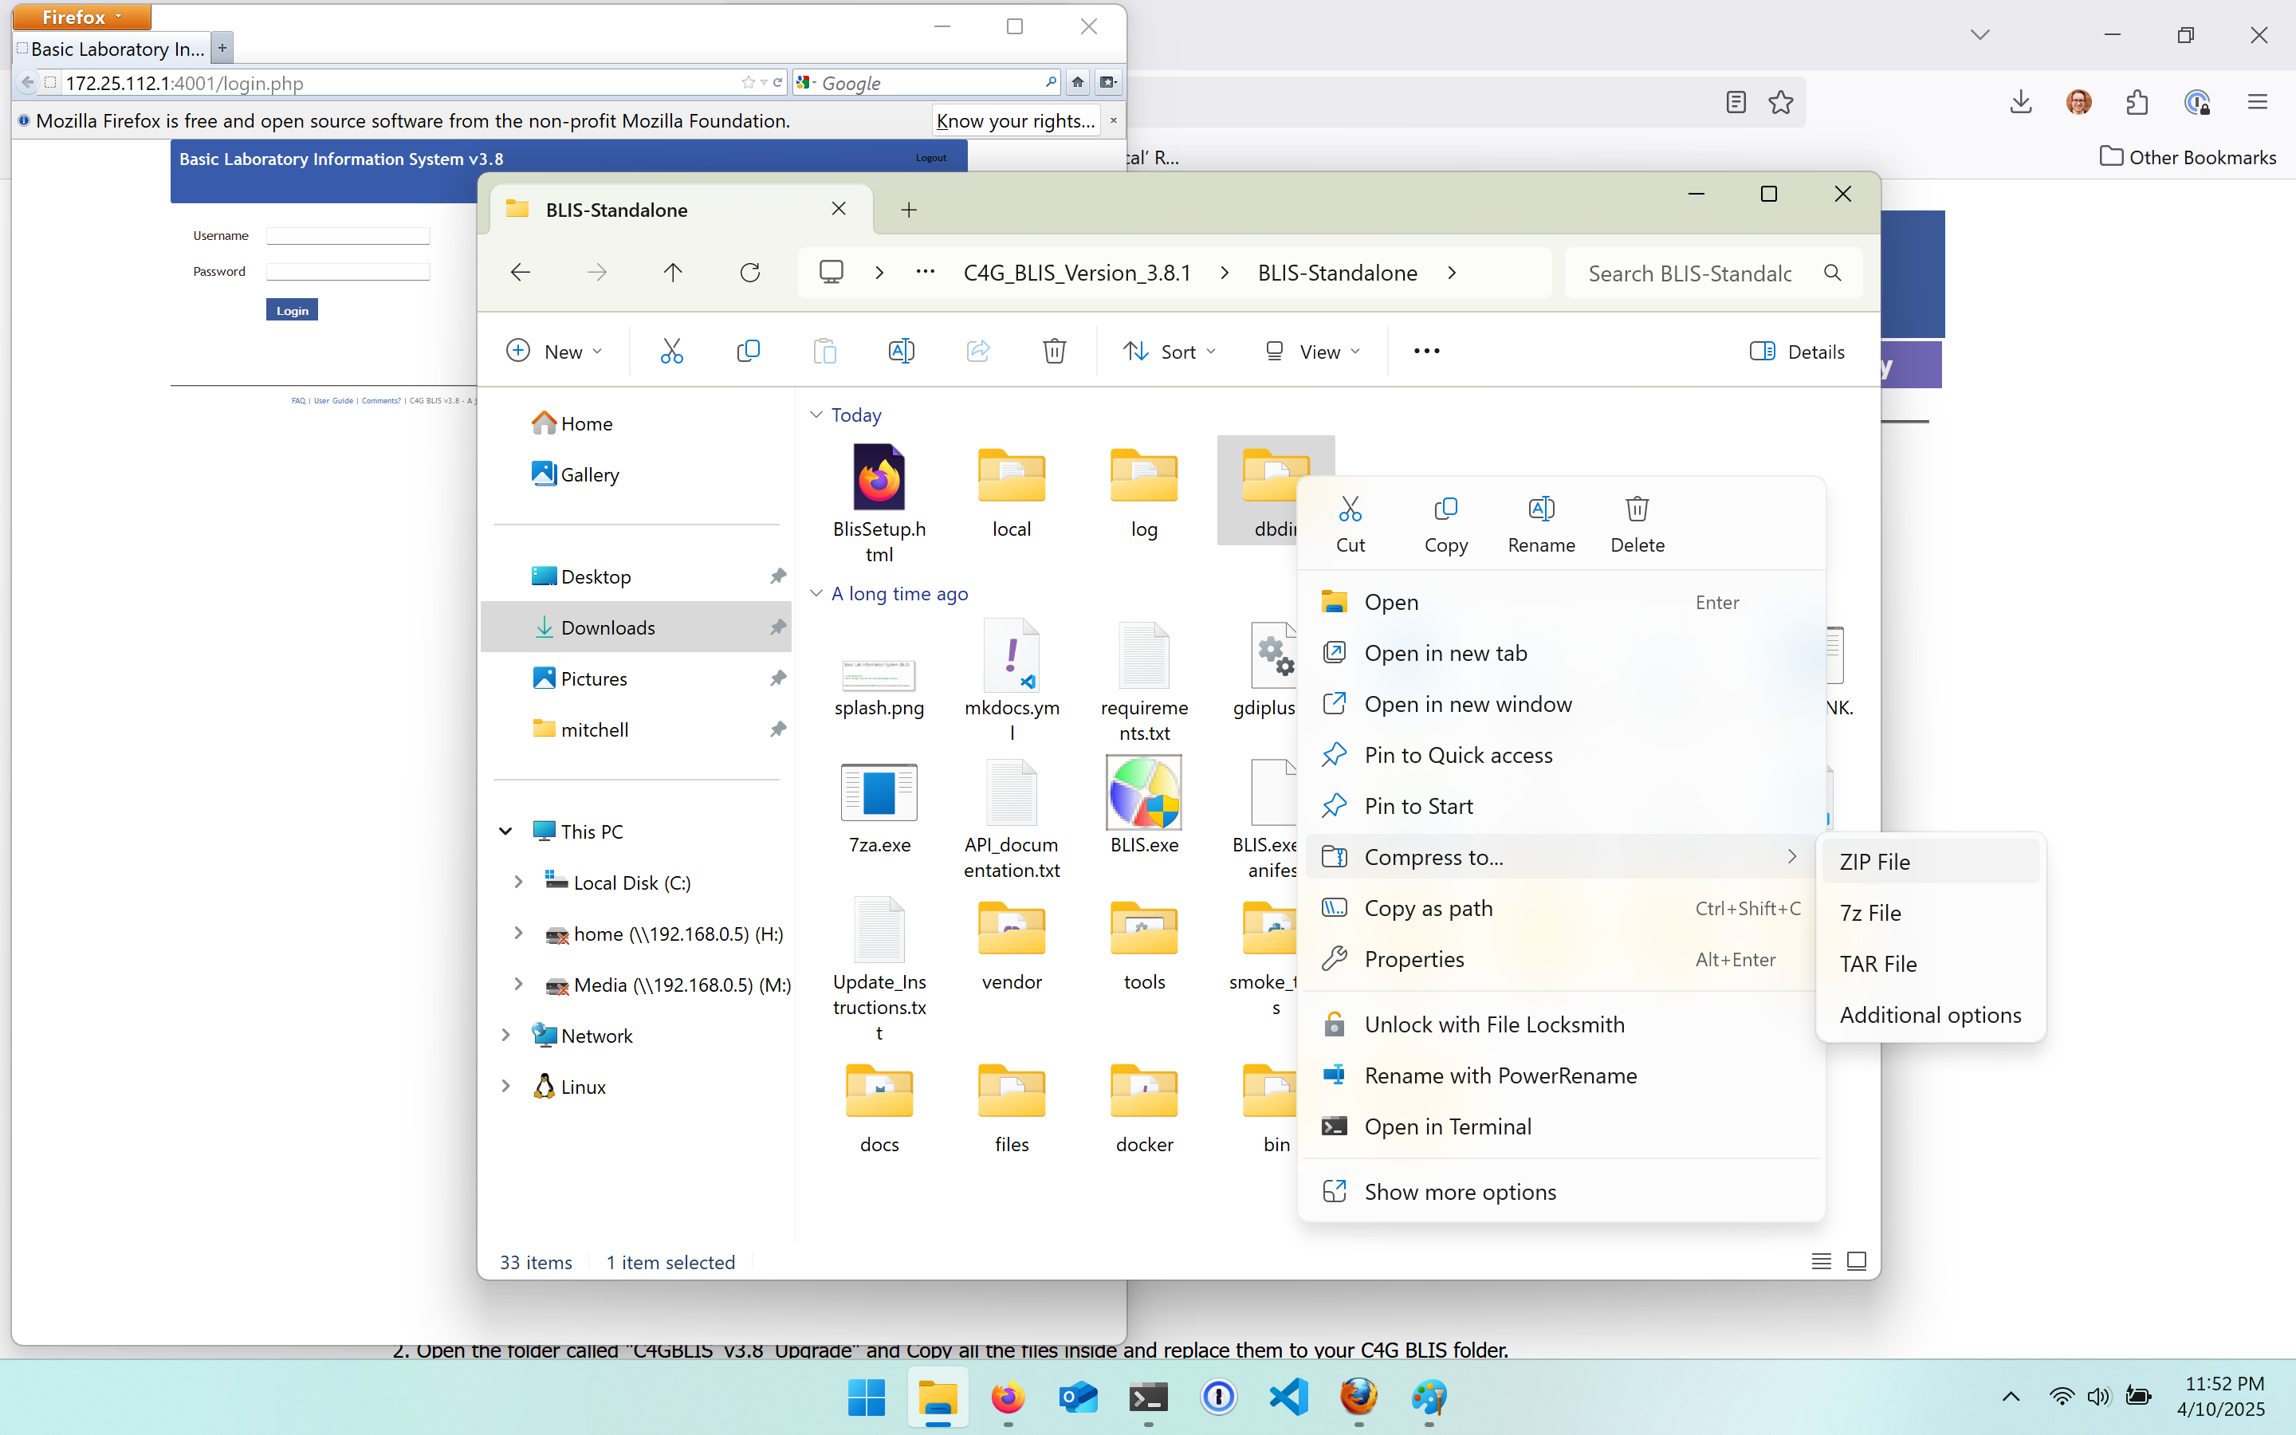Open Terminal from the taskbar
The width and height of the screenshot is (2296, 1435).
[x=1148, y=1397]
